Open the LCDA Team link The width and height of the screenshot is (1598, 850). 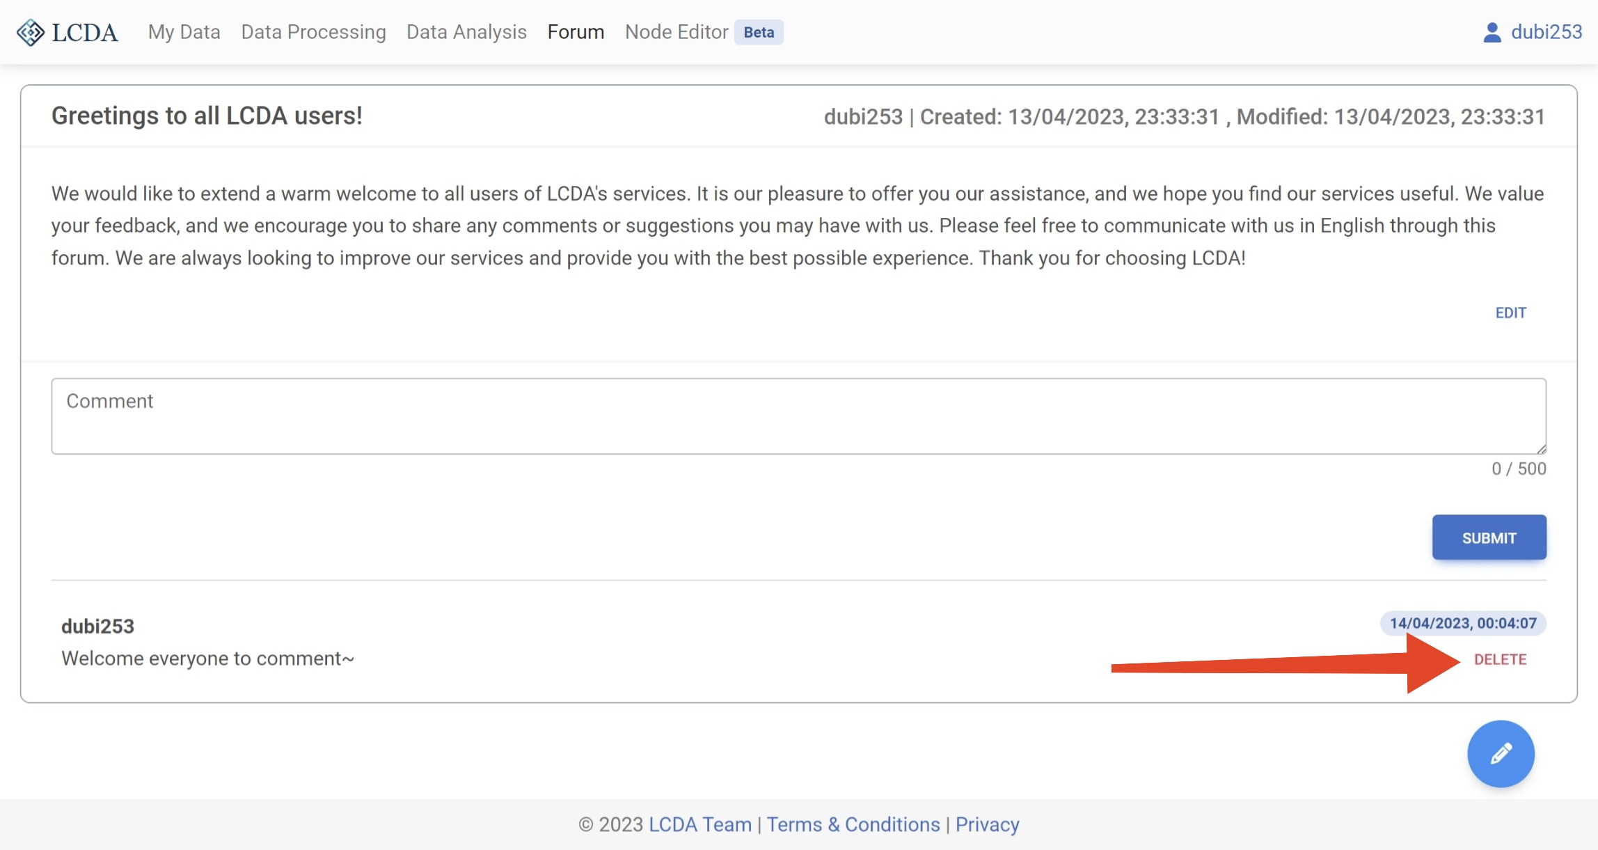click(x=699, y=824)
